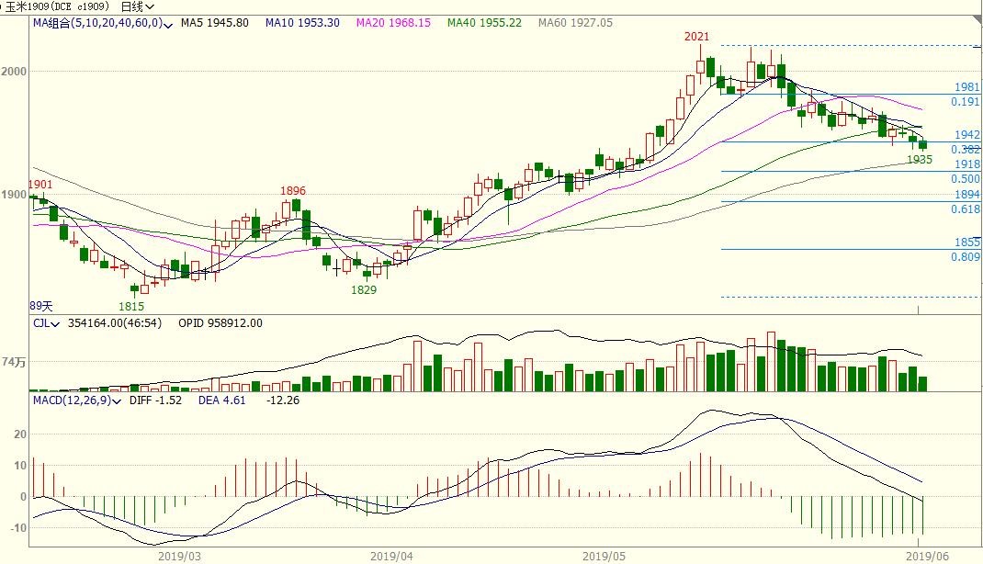
Task: Select the MA5 1945.80 legend label
Action: (x=215, y=23)
